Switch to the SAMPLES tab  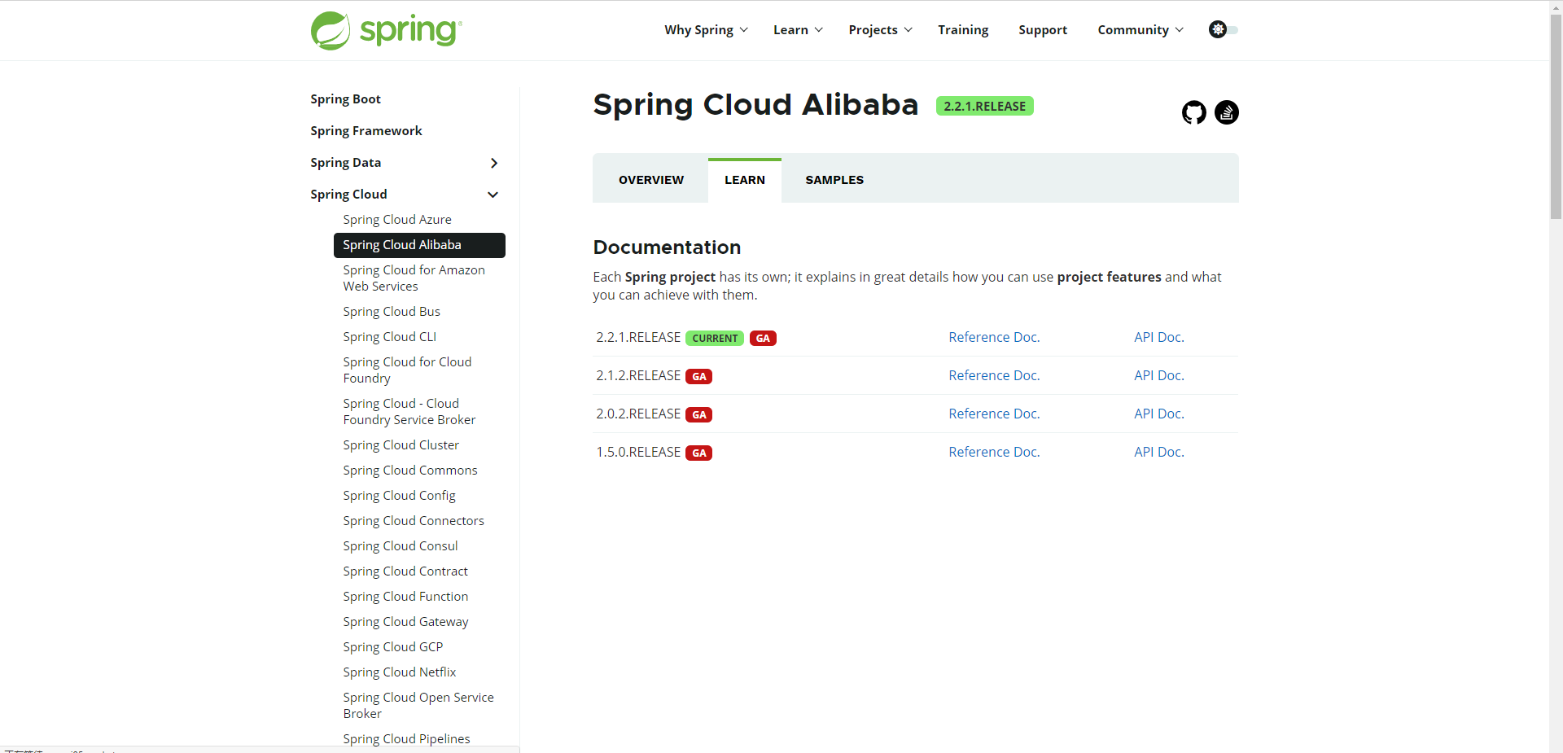834,179
